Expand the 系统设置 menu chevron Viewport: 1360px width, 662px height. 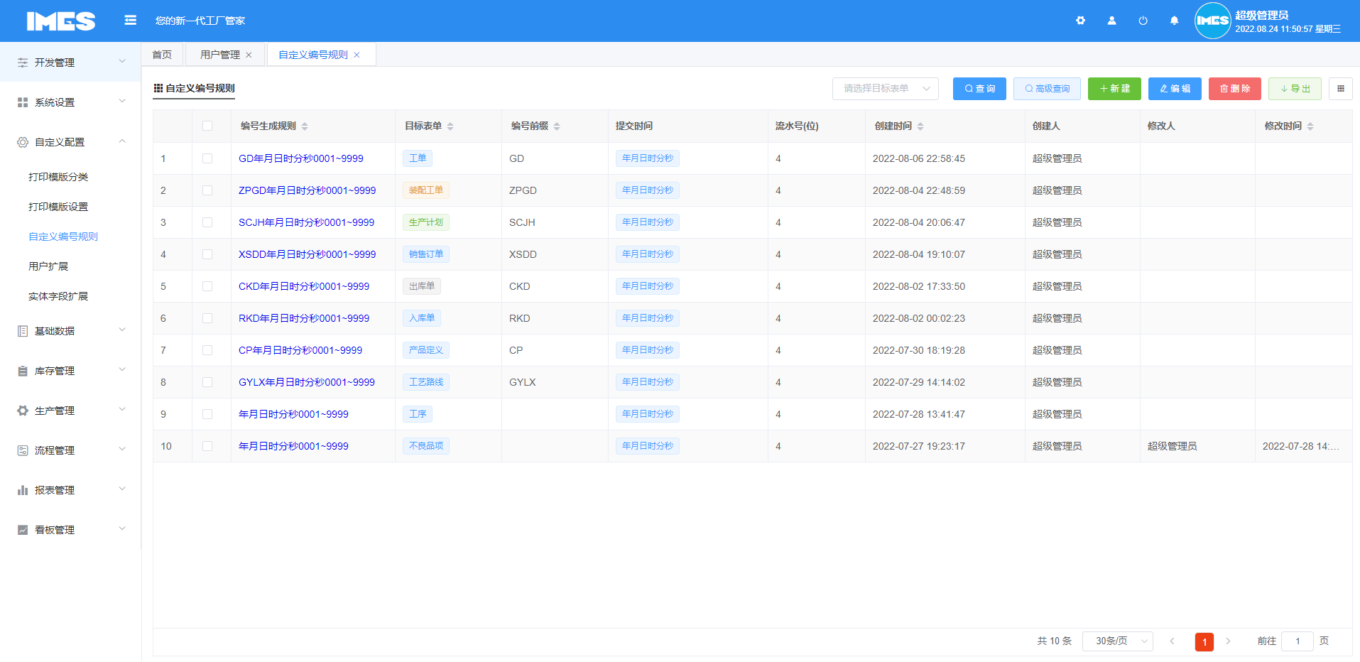tap(122, 102)
